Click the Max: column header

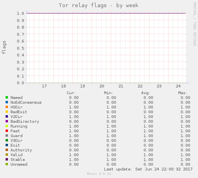click(182, 93)
